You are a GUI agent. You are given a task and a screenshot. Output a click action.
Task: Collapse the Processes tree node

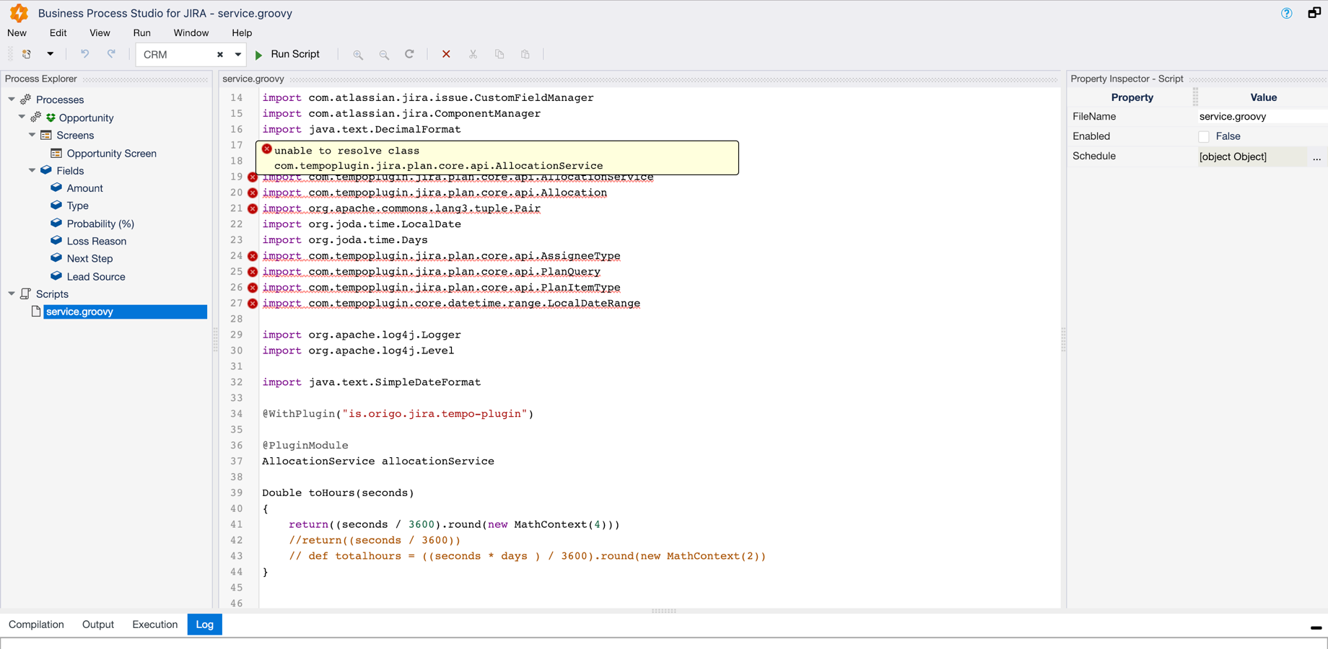12,99
